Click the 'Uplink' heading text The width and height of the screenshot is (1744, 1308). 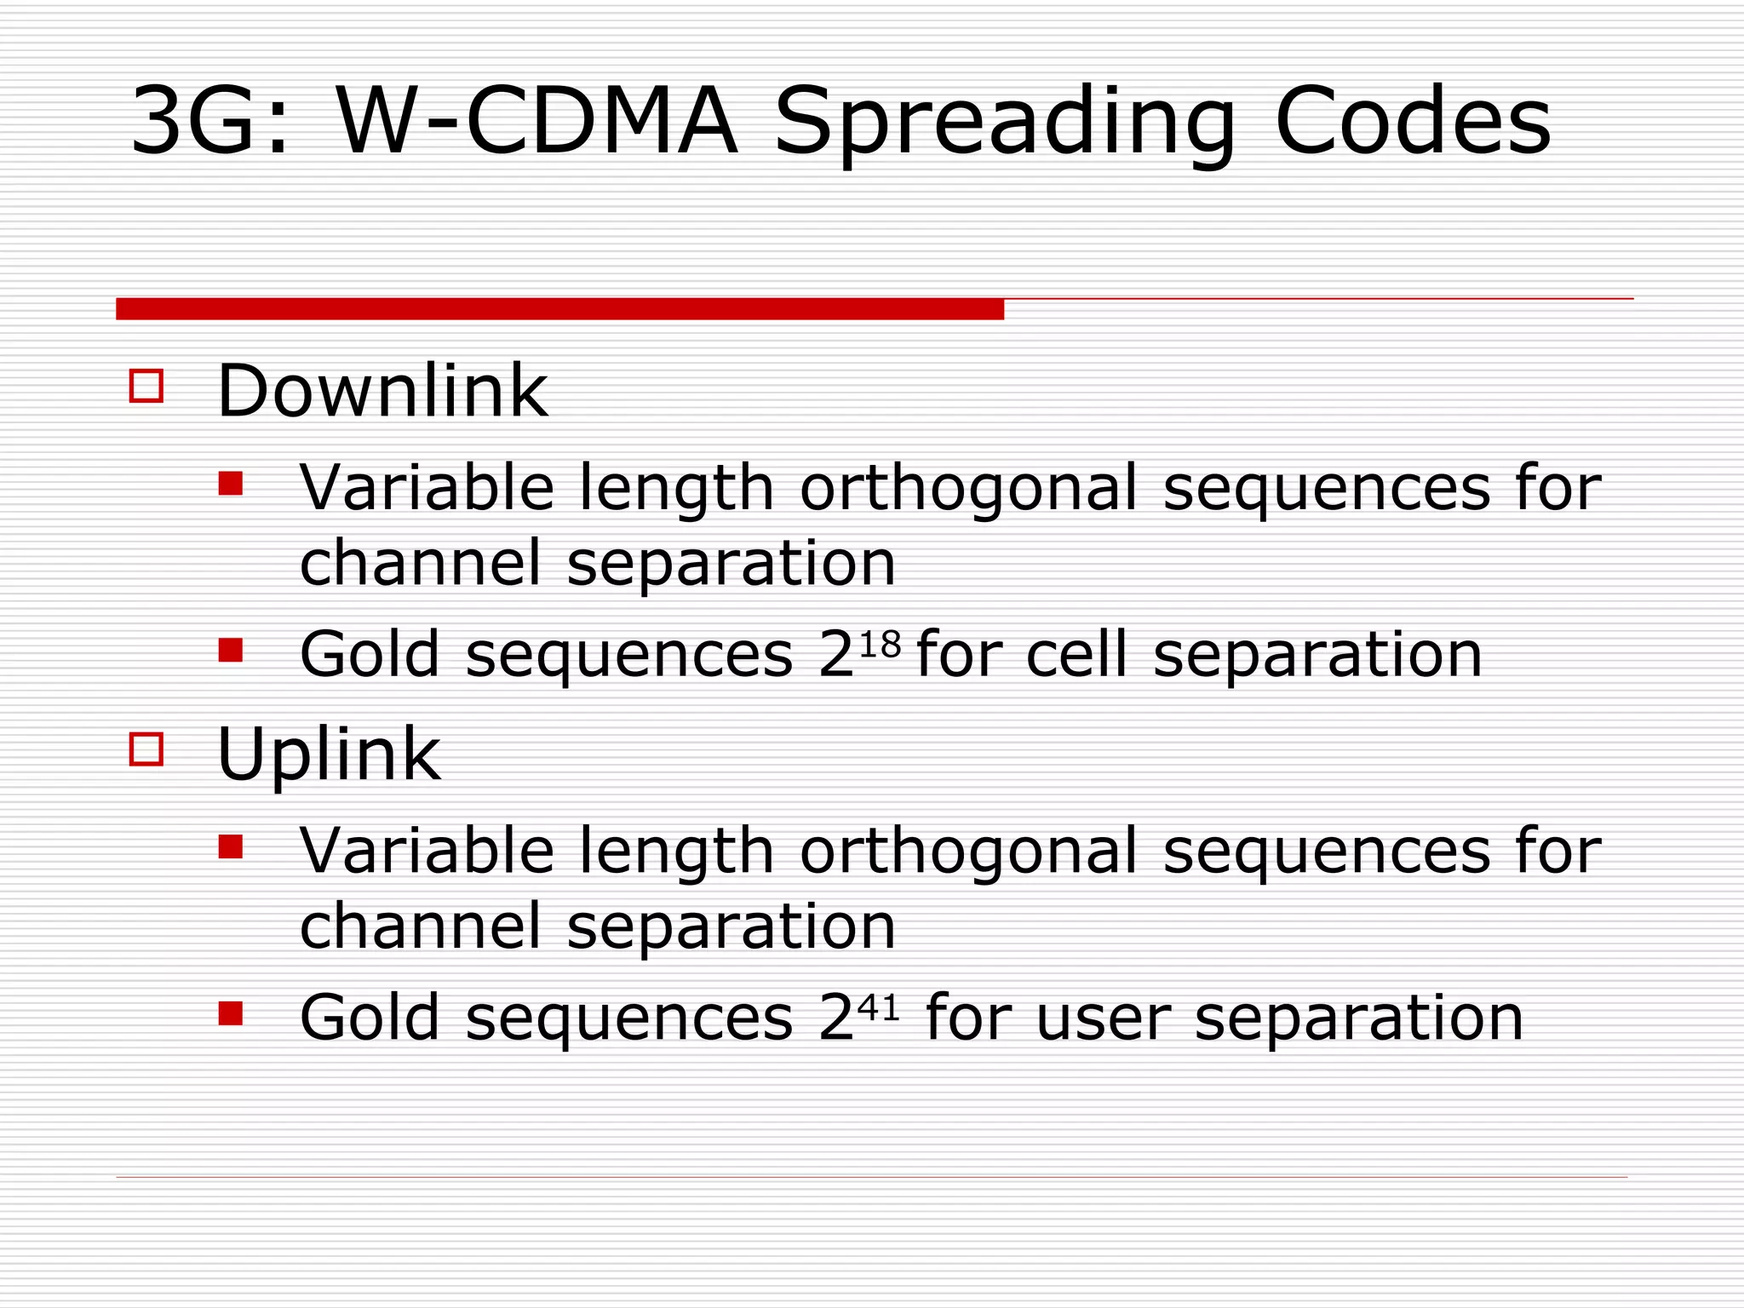[329, 754]
